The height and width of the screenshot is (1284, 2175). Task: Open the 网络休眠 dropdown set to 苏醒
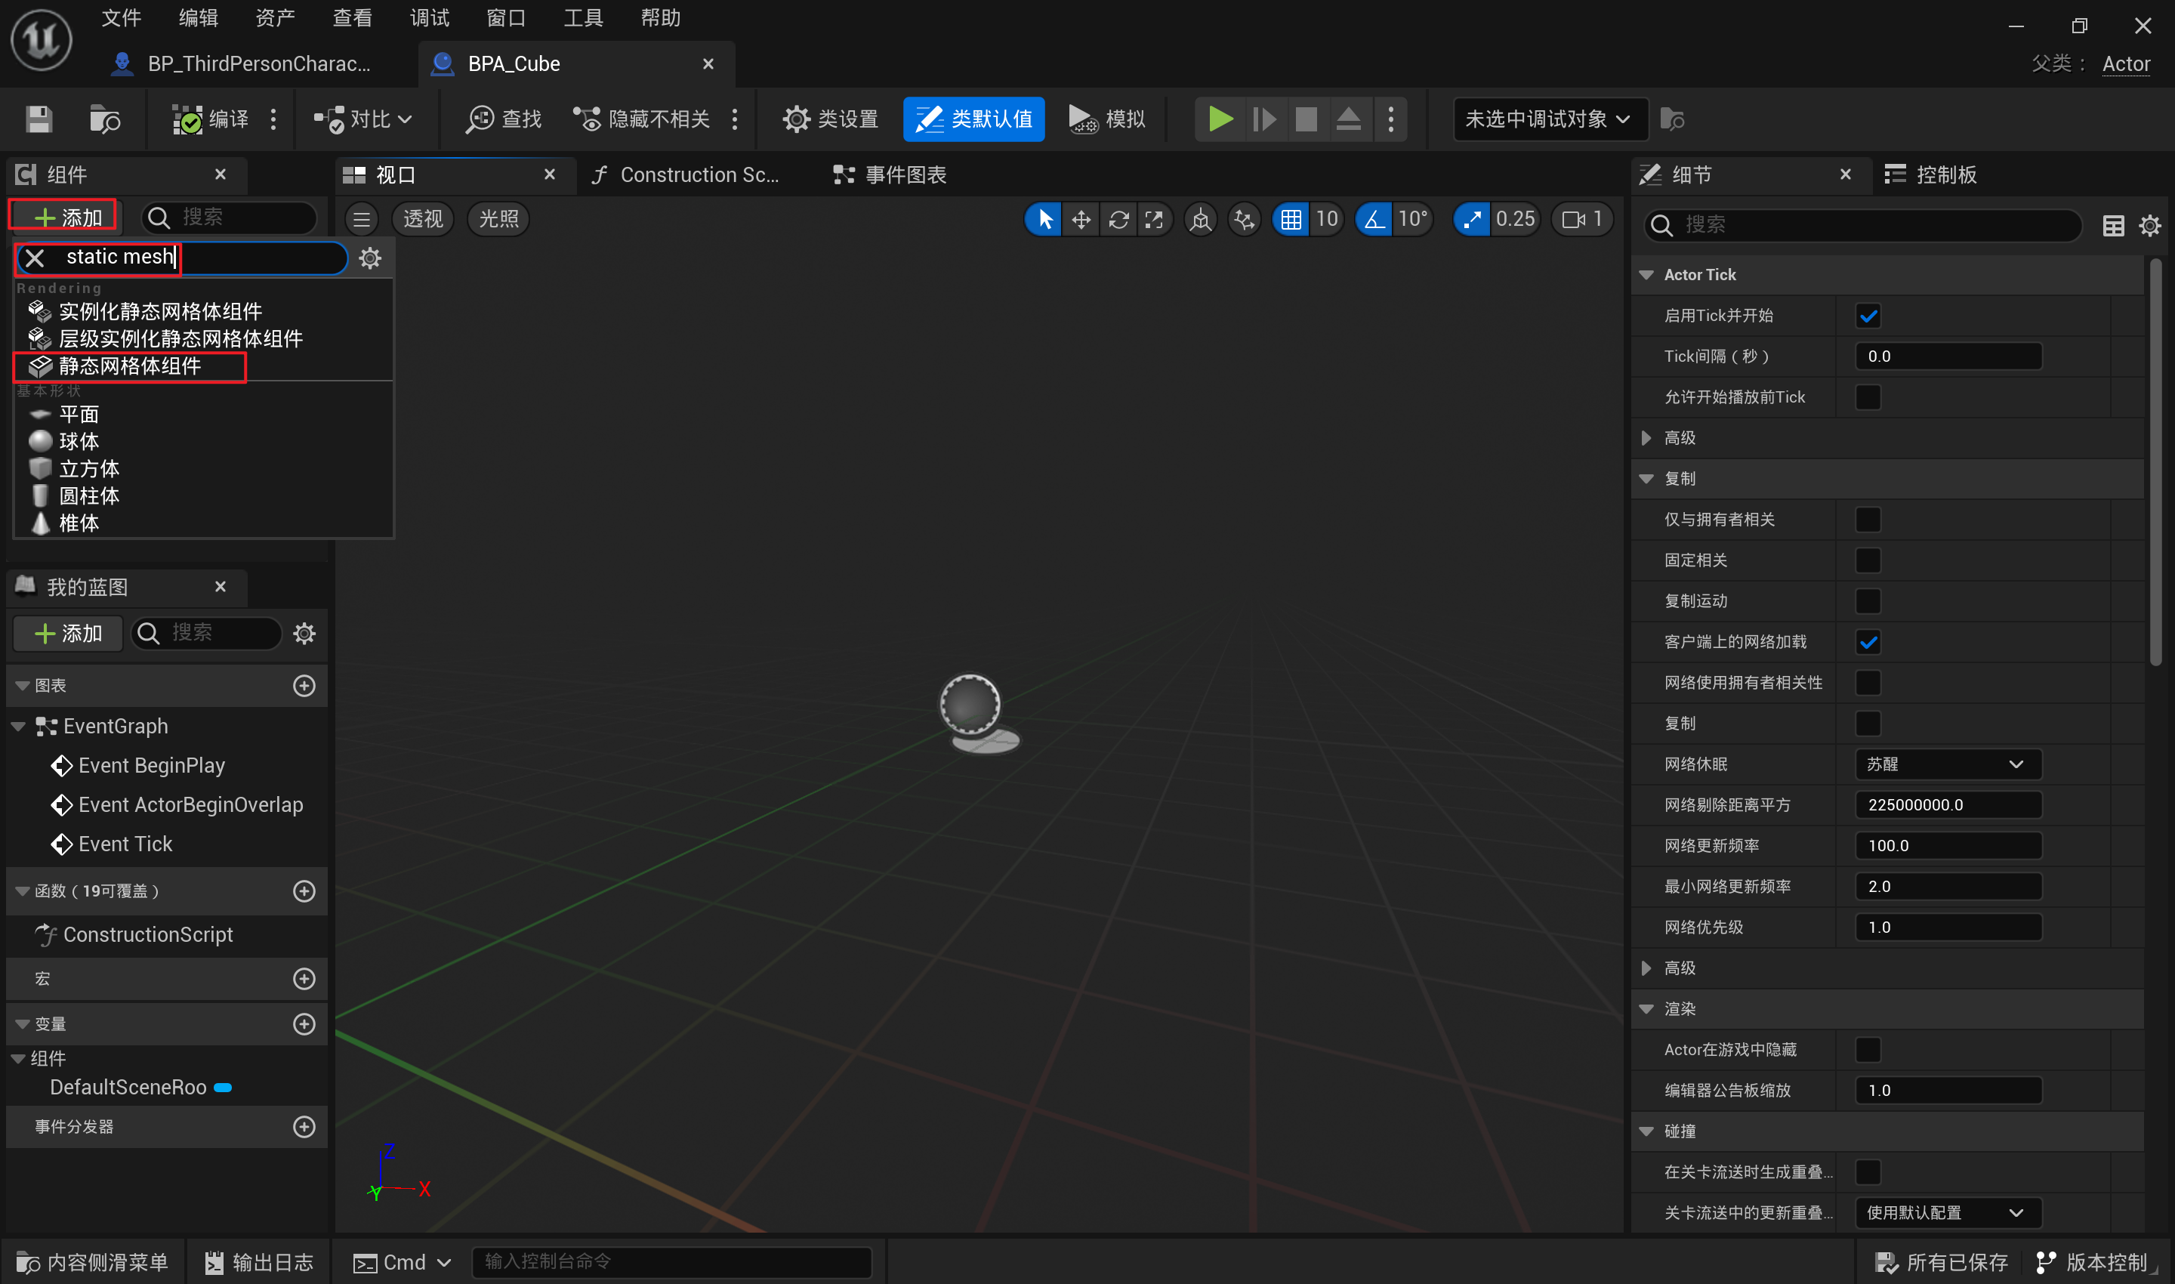pos(1948,764)
